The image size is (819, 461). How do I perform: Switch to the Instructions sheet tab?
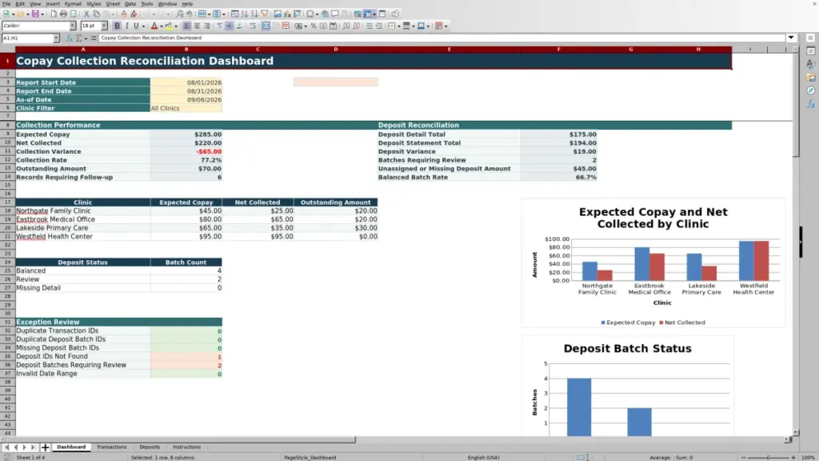point(186,447)
